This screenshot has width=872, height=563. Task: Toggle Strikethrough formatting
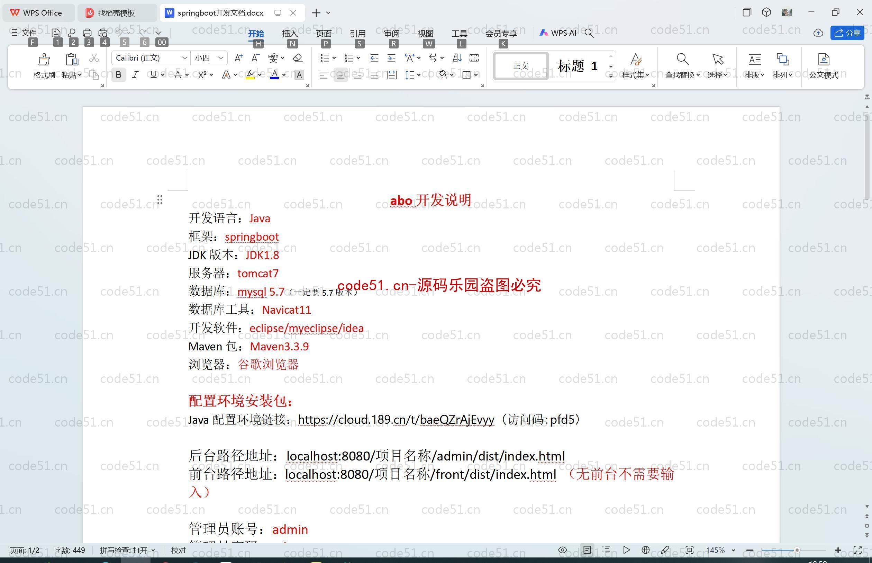pyautogui.click(x=178, y=75)
